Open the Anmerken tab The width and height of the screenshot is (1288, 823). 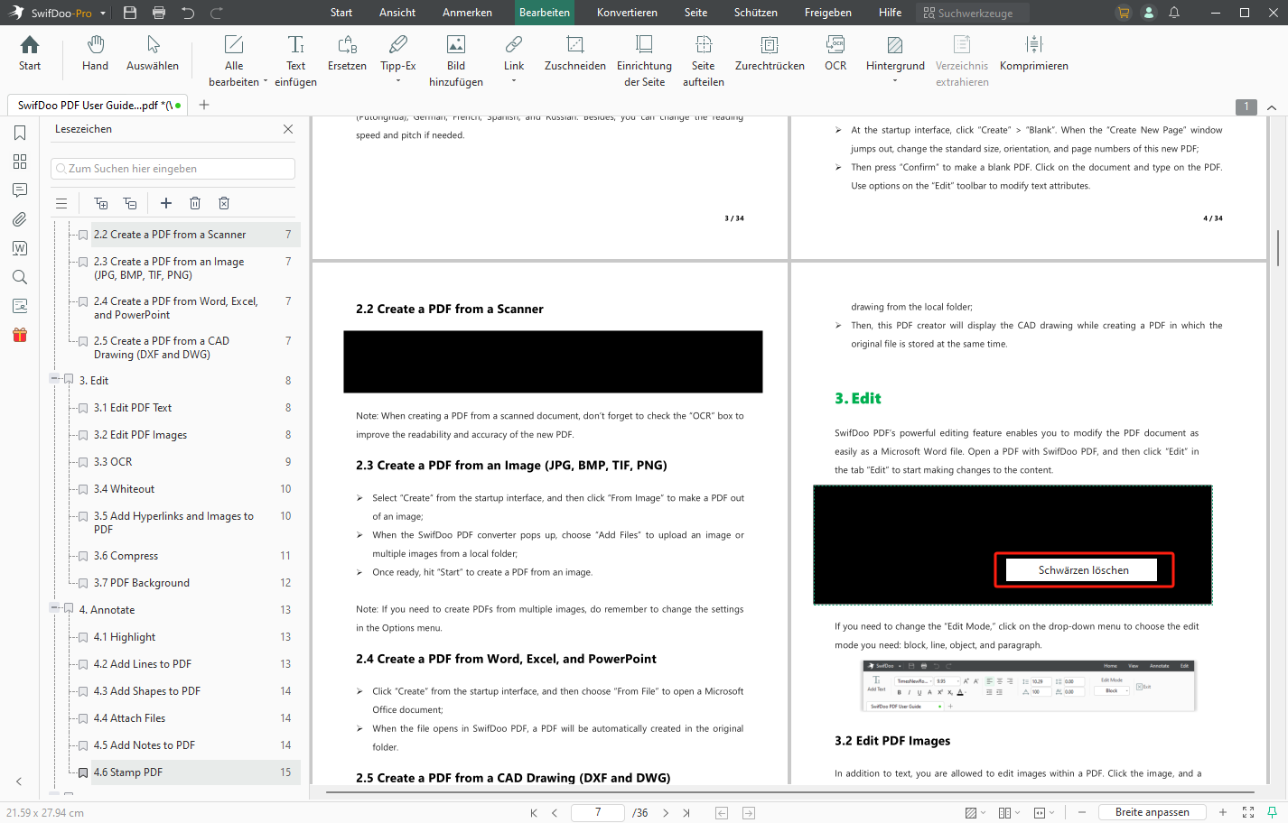467,13
